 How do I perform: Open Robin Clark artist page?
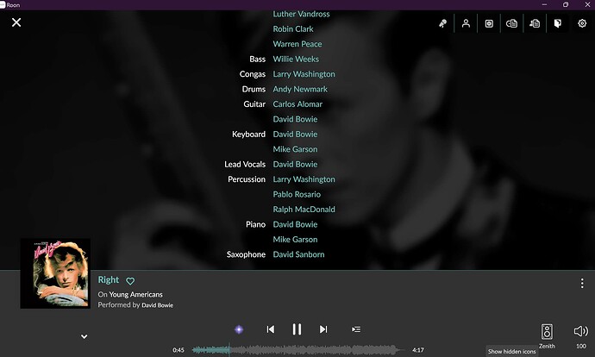[x=293, y=29]
